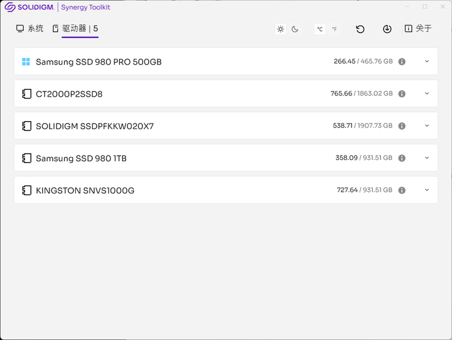The height and width of the screenshot is (340, 452).
Task: Select Samsung SSD 980 1TB name
Action: [81, 159]
